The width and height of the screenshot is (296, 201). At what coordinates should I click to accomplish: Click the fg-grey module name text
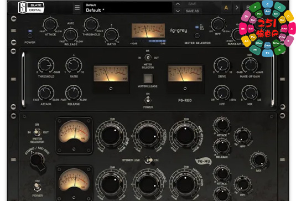(179, 30)
